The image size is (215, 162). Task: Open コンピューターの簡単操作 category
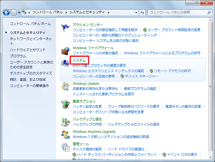(x=29, y=86)
